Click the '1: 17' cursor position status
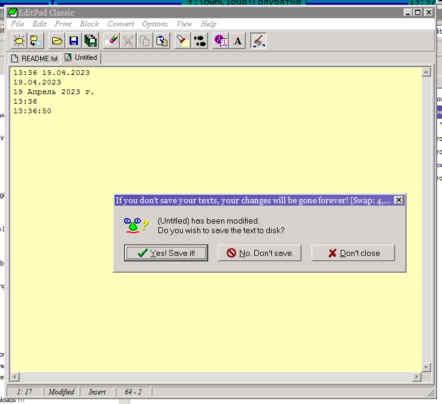This screenshot has width=442, height=404. tap(24, 392)
